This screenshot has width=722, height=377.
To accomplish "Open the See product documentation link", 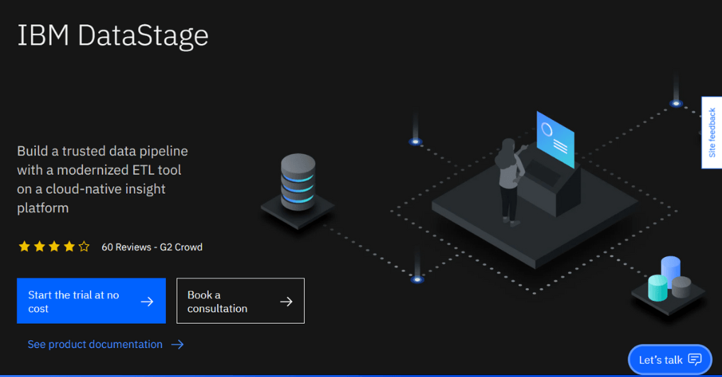I will 95,344.
